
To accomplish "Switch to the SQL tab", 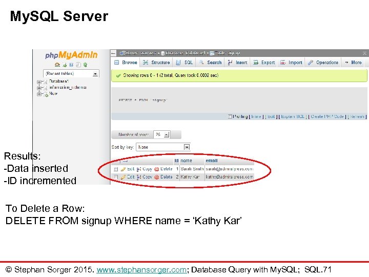I will pos(184,63).
